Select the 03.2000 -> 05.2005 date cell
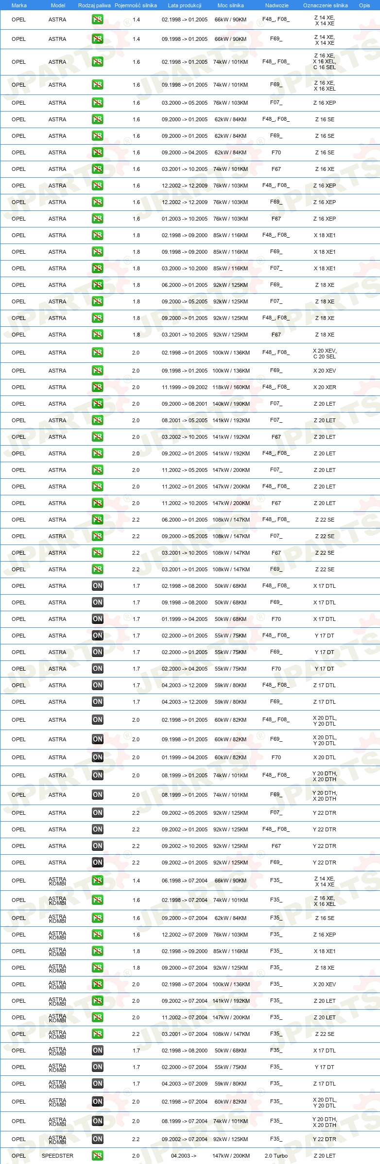This screenshot has height=1164, width=380. click(185, 103)
